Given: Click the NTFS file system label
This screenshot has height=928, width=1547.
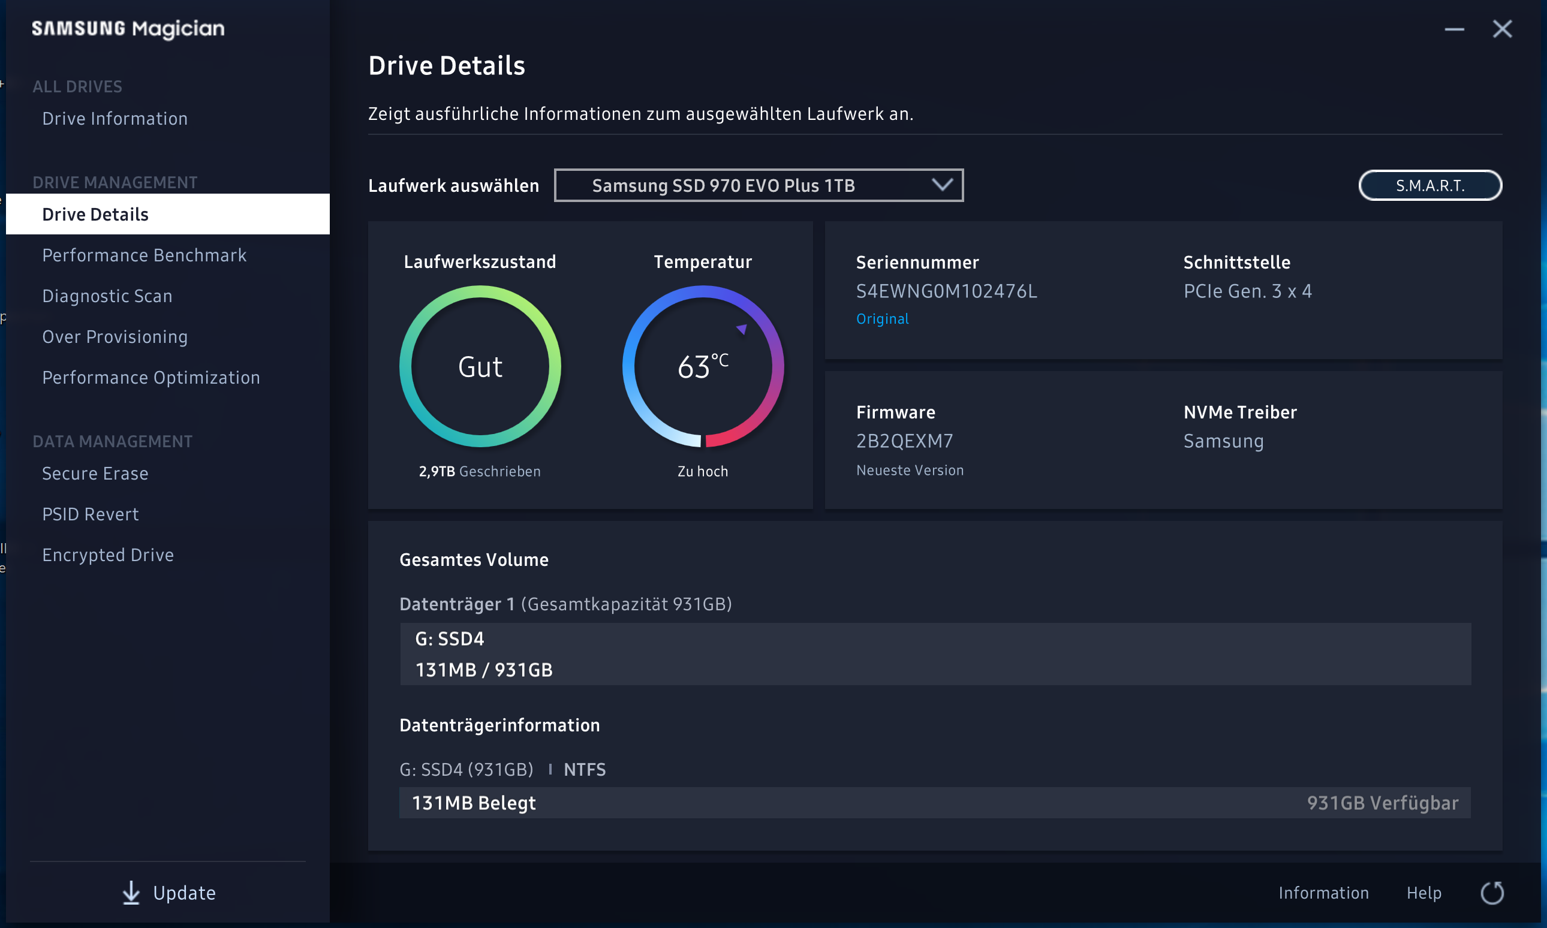Looking at the screenshot, I should point(585,770).
